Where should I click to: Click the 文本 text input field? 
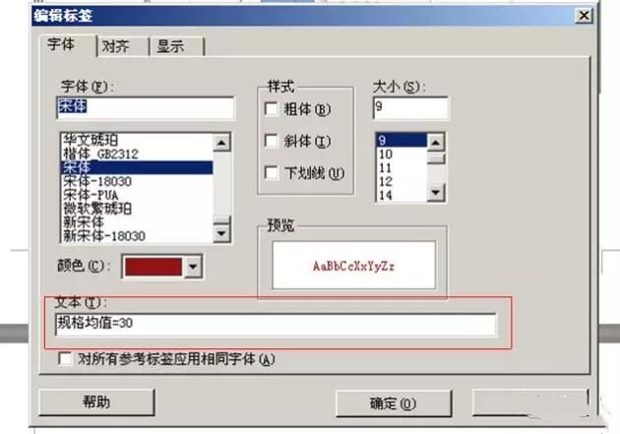[276, 324]
